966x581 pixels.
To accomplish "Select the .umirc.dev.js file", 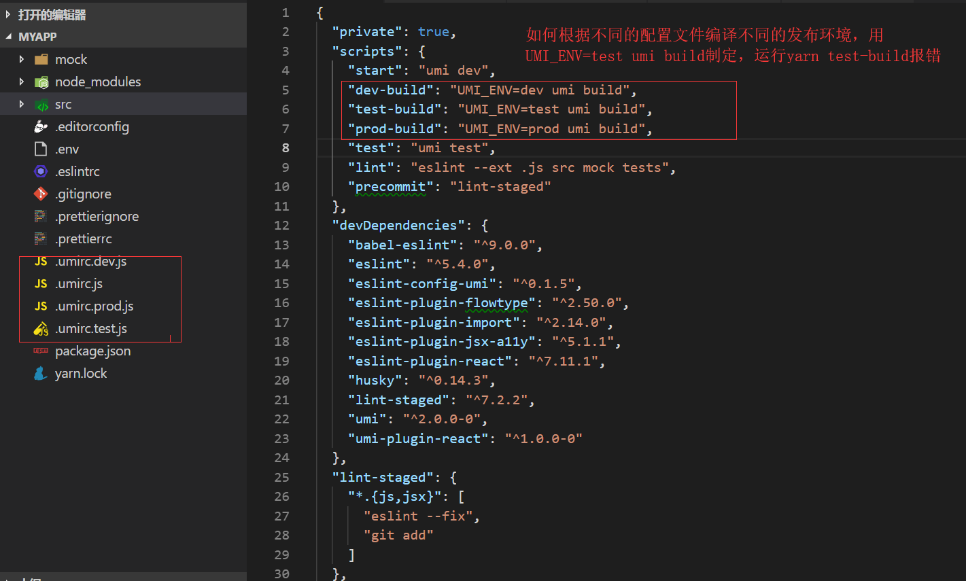I will coord(95,261).
